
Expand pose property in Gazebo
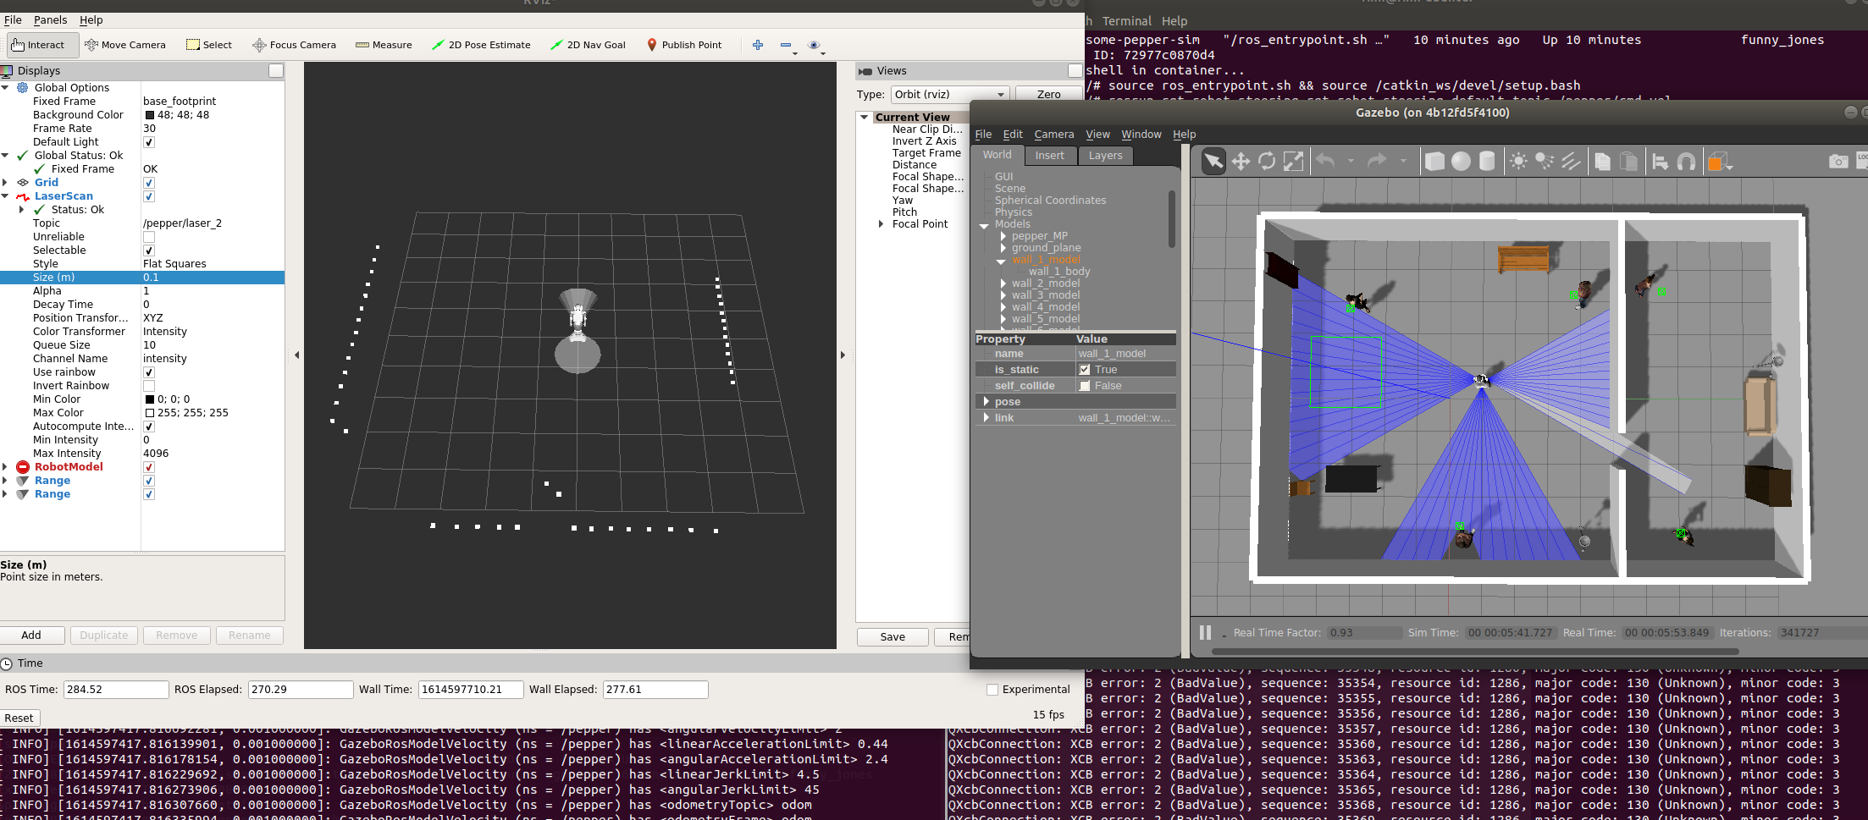986,401
